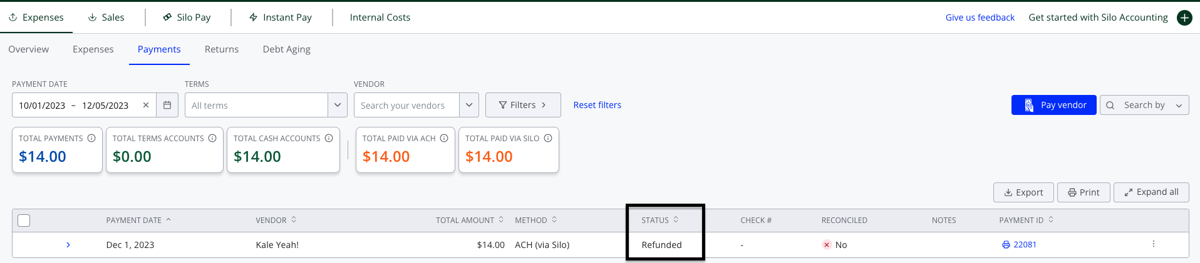Click the Total Cash Accounts info icon

pos(329,138)
